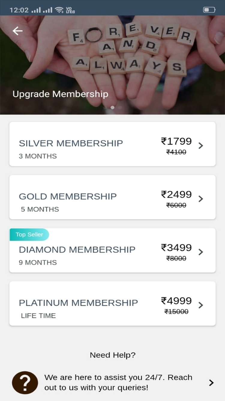225x401 pixels.
Task: Tap the ₹1799 Silver price
Action: tap(176, 141)
